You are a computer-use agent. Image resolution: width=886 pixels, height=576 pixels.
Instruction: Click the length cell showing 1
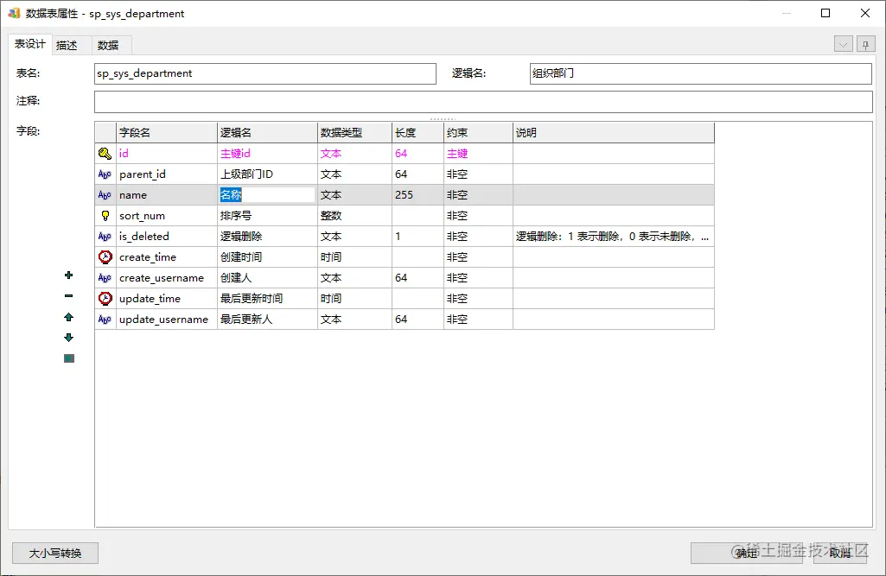pos(418,236)
